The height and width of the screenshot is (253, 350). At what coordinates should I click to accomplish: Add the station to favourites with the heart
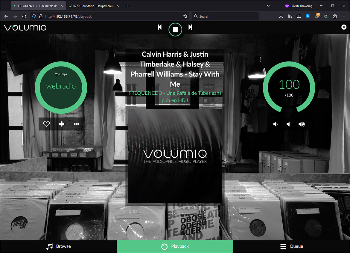coord(46,124)
